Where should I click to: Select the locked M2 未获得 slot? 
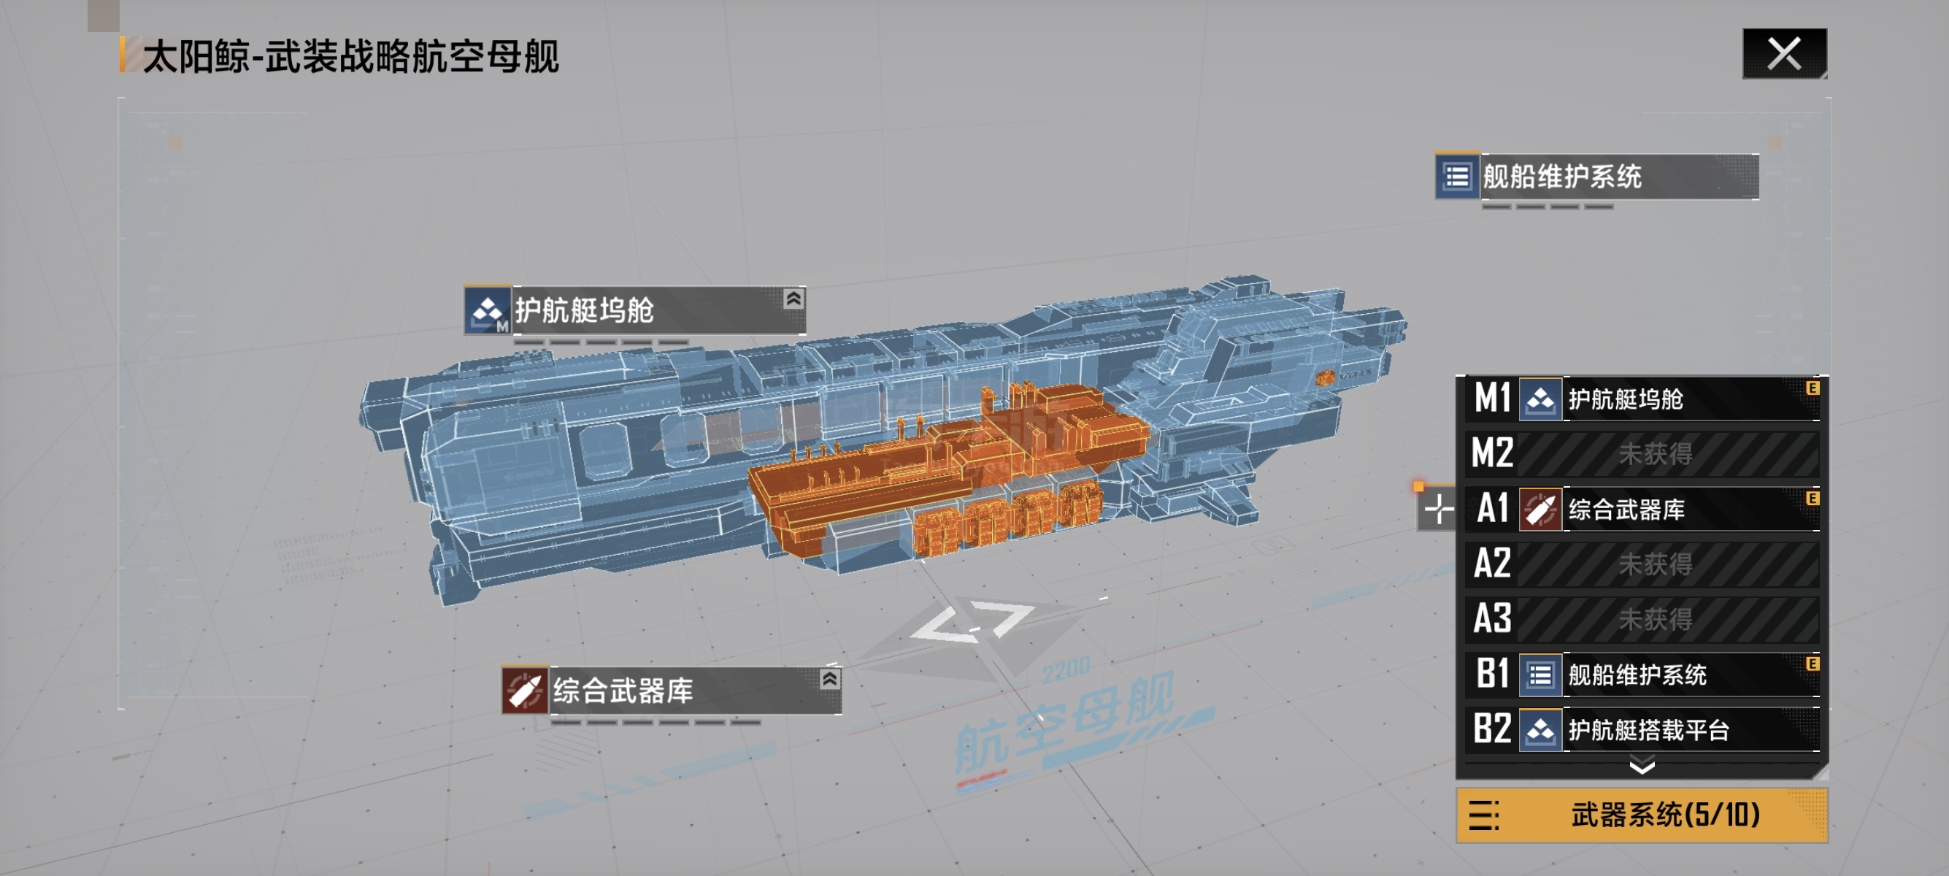click(1642, 454)
